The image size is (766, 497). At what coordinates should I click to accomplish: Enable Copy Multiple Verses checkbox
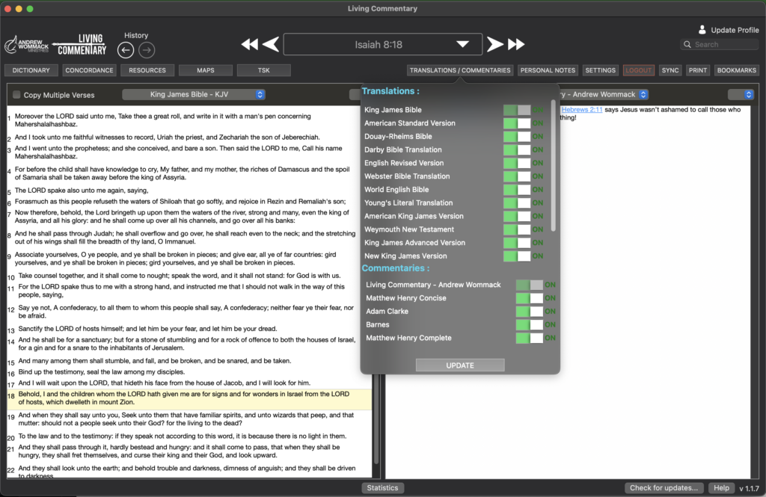pyautogui.click(x=16, y=95)
